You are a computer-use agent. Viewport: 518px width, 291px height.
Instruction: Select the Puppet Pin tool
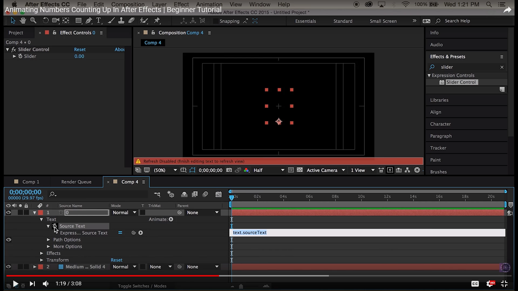coord(157,21)
